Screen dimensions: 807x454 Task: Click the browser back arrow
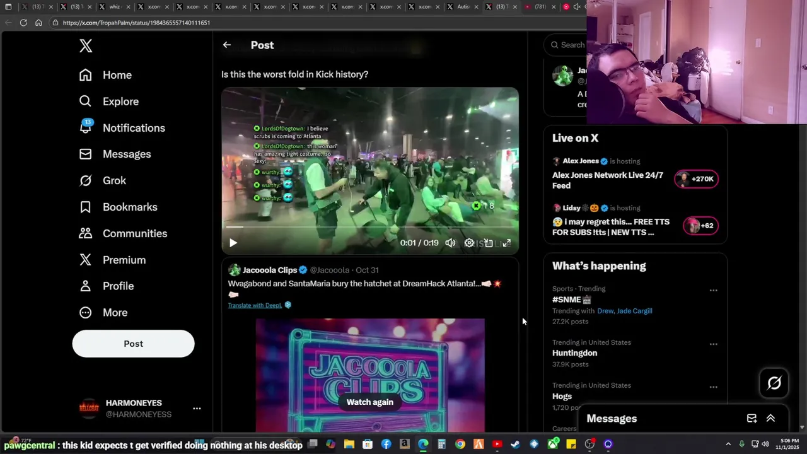(8, 23)
